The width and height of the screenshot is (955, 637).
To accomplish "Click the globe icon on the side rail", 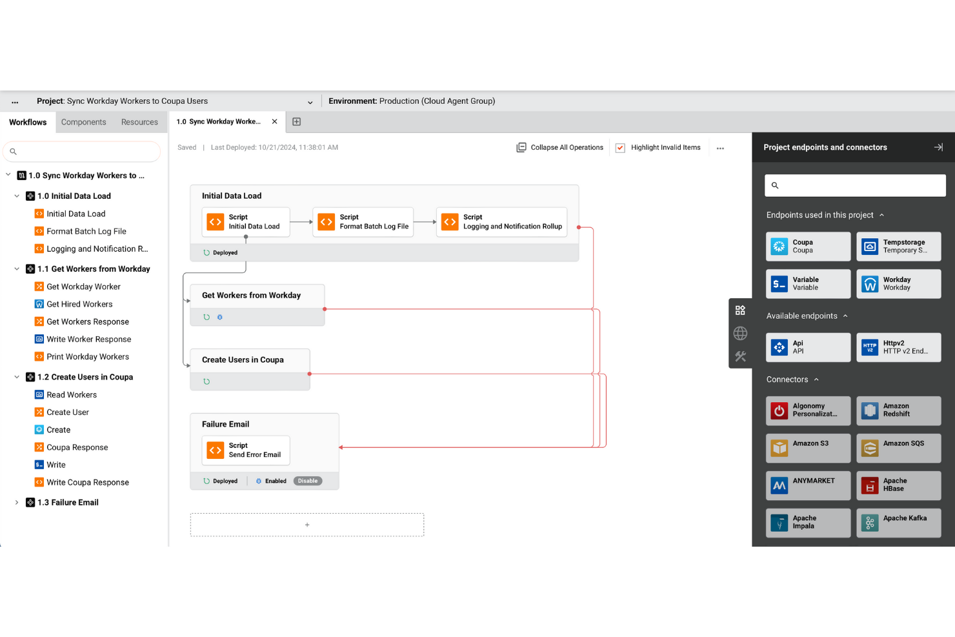I will pos(740,334).
